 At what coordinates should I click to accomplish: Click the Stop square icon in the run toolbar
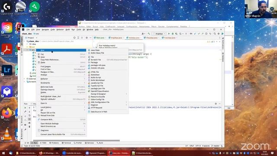click(x=186, y=34)
